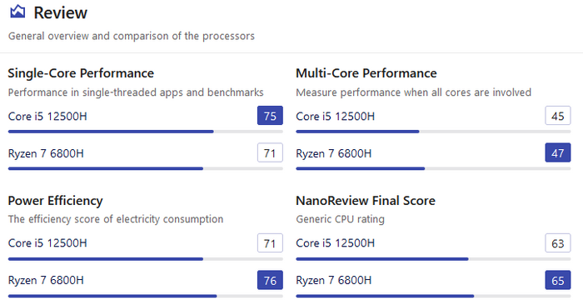
Task: Click Ryzen 7 6800H power efficiency bar
Action: (146, 296)
